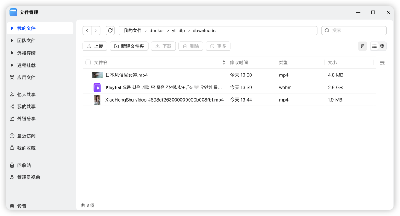The width and height of the screenshot is (400, 216).
Task: Select the list view icon
Action: point(374,46)
